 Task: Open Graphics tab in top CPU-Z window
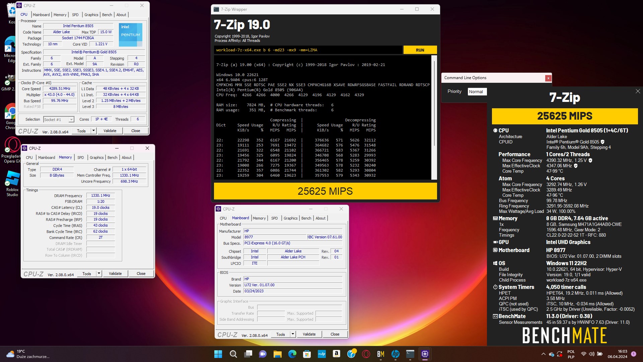point(91,15)
